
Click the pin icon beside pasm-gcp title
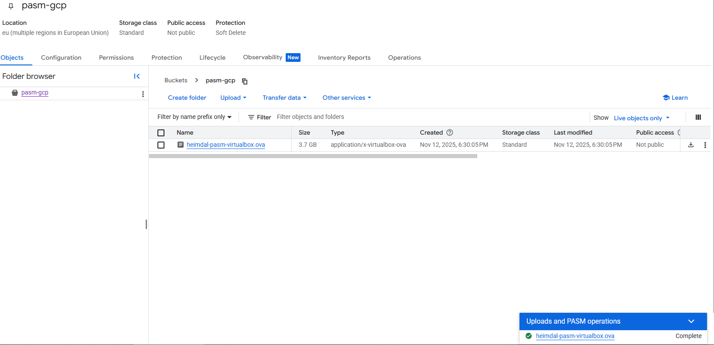pyautogui.click(x=11, y=6)
